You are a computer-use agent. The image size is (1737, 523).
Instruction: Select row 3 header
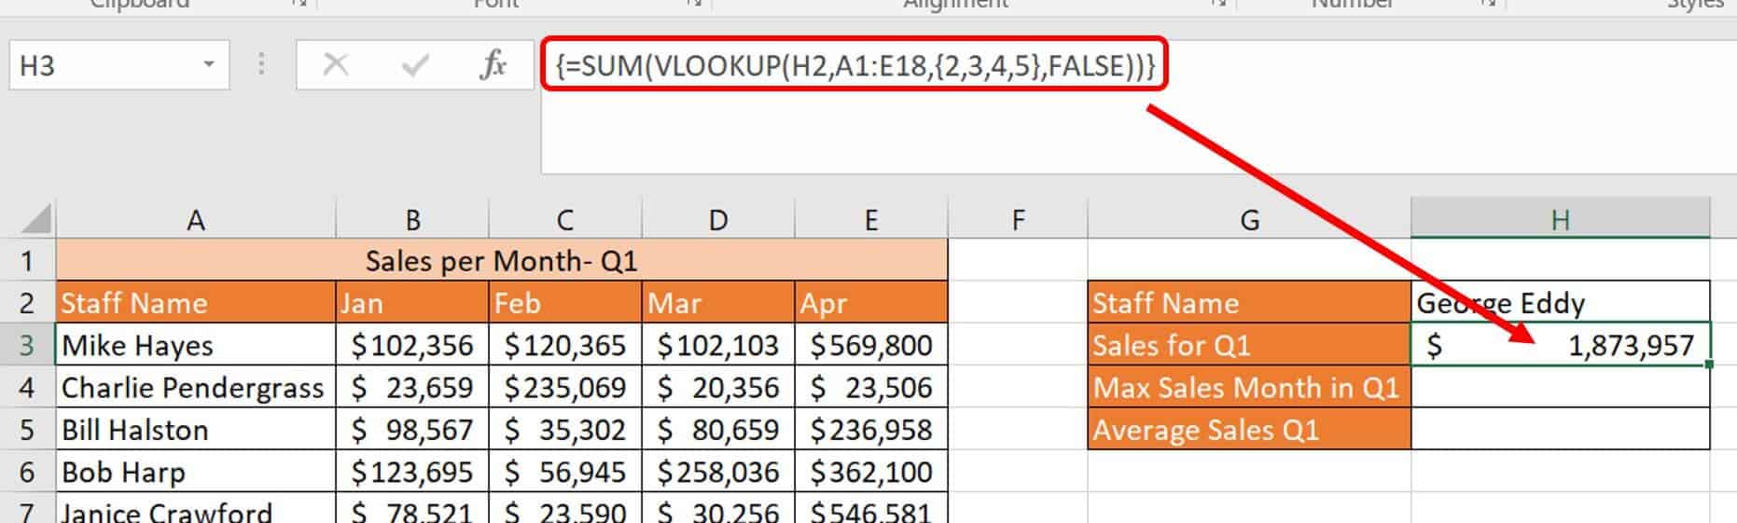[27, 345]
